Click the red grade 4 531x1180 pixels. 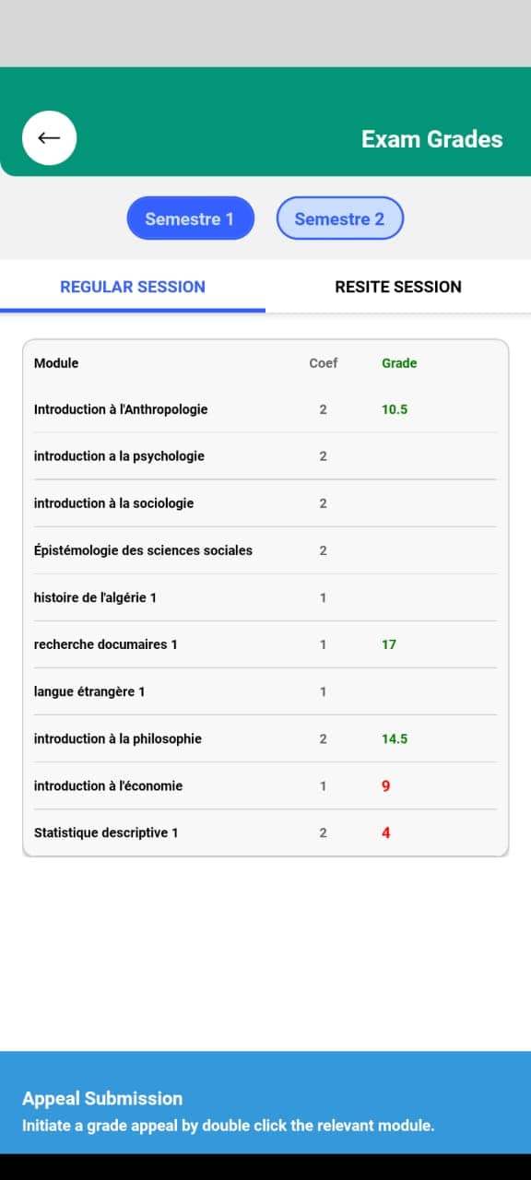(385, 832)
